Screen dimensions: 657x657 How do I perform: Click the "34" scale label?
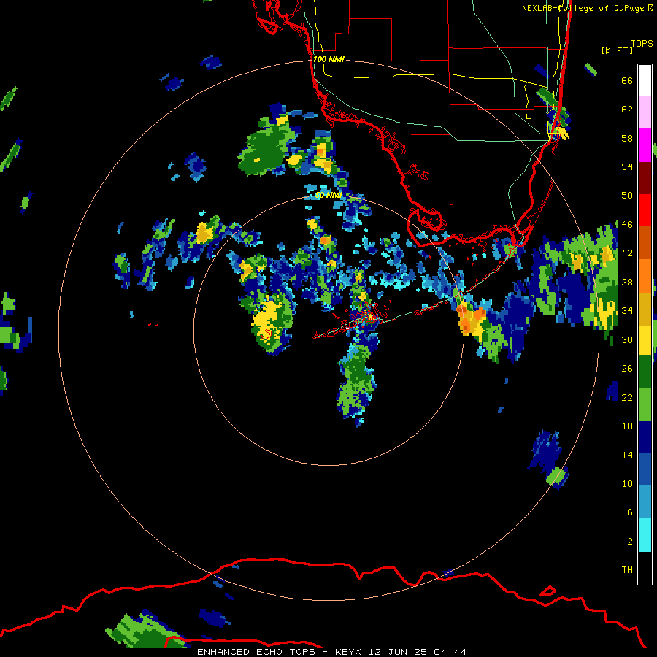pyautogui.click(x=627, y=311)
